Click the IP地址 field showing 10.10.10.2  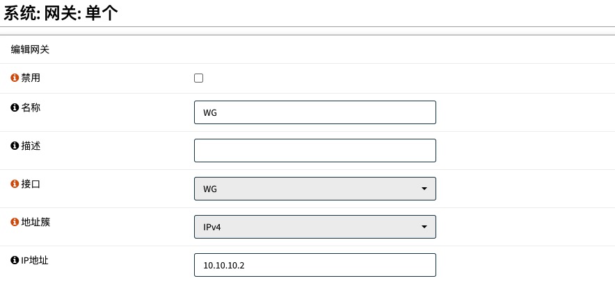314,265
